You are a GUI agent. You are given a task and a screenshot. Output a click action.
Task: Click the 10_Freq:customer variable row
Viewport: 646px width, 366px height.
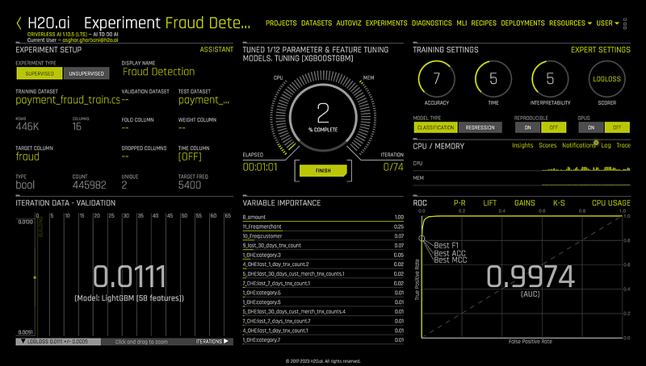pyautogui.click(x=323, y=236)
